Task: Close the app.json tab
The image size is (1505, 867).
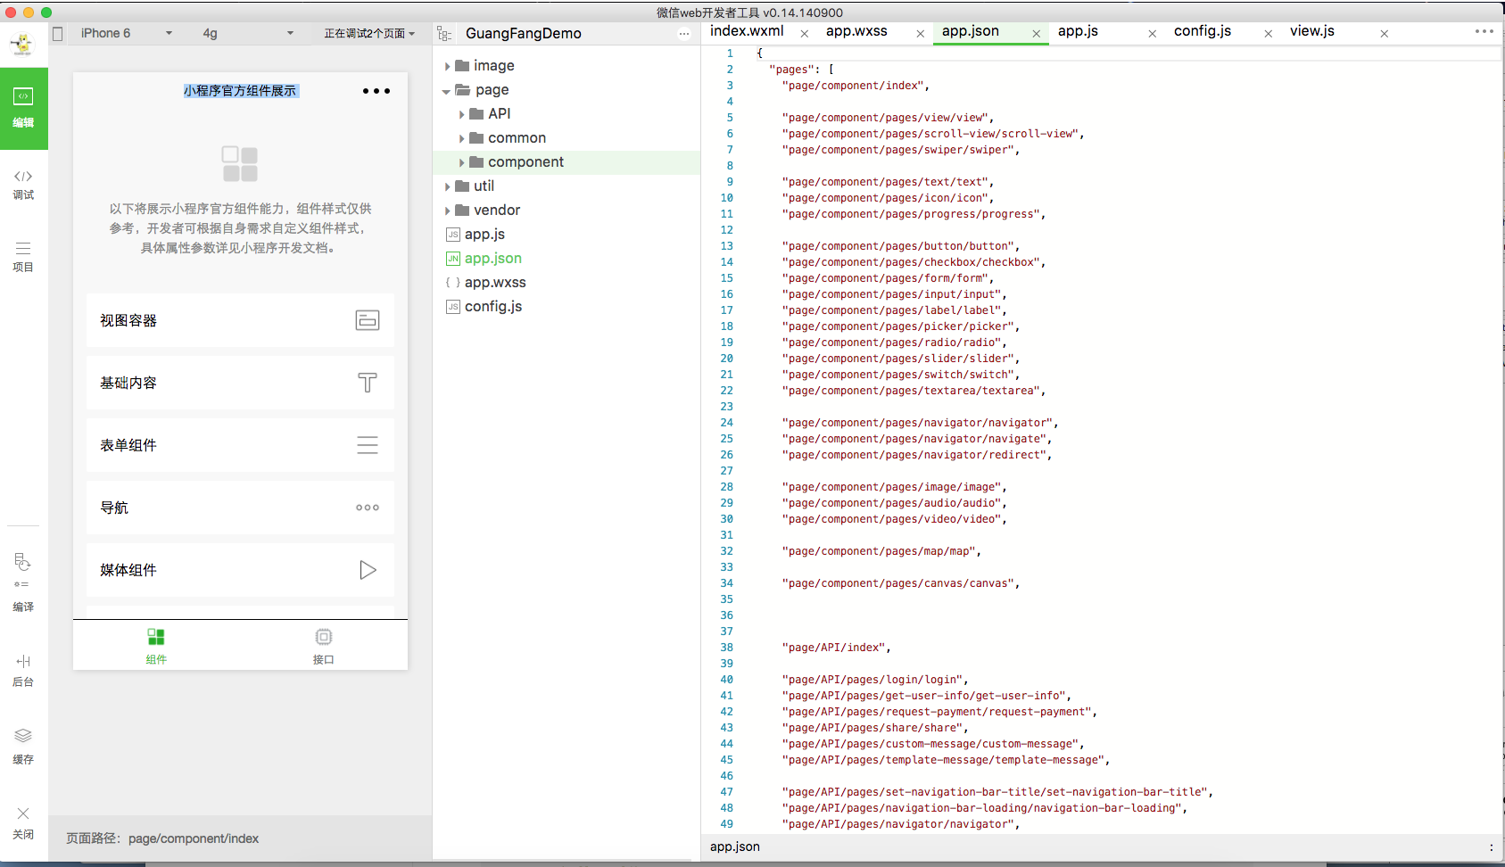Action: (x=1037, y=34)
